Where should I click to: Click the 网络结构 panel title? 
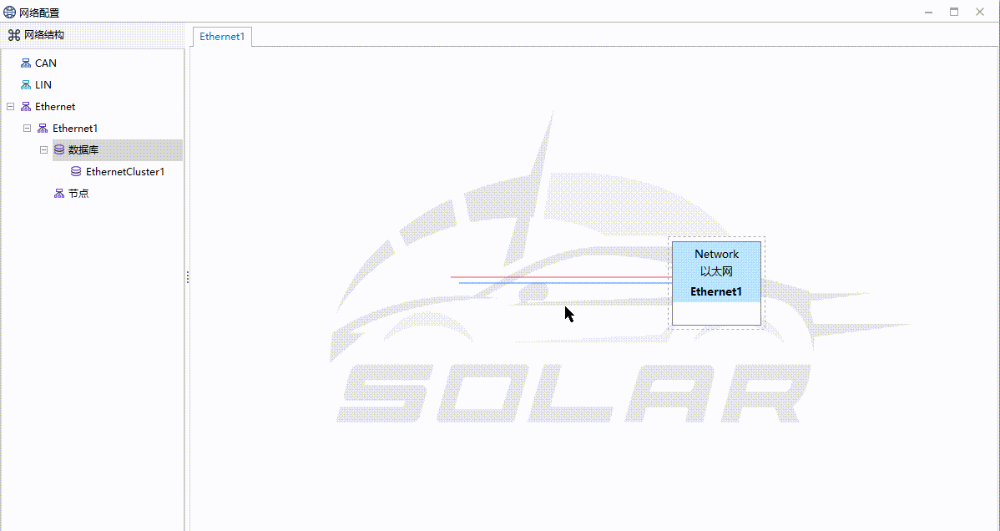click(x=44, y=35)
